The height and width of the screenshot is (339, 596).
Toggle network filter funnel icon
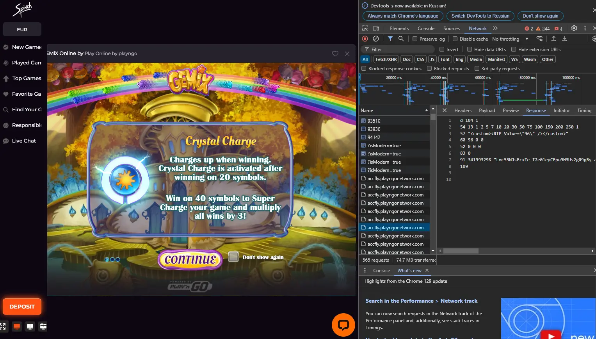[x=390, y=39]
